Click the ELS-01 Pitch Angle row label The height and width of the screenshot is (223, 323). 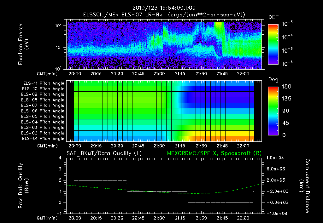click(43, 139)
